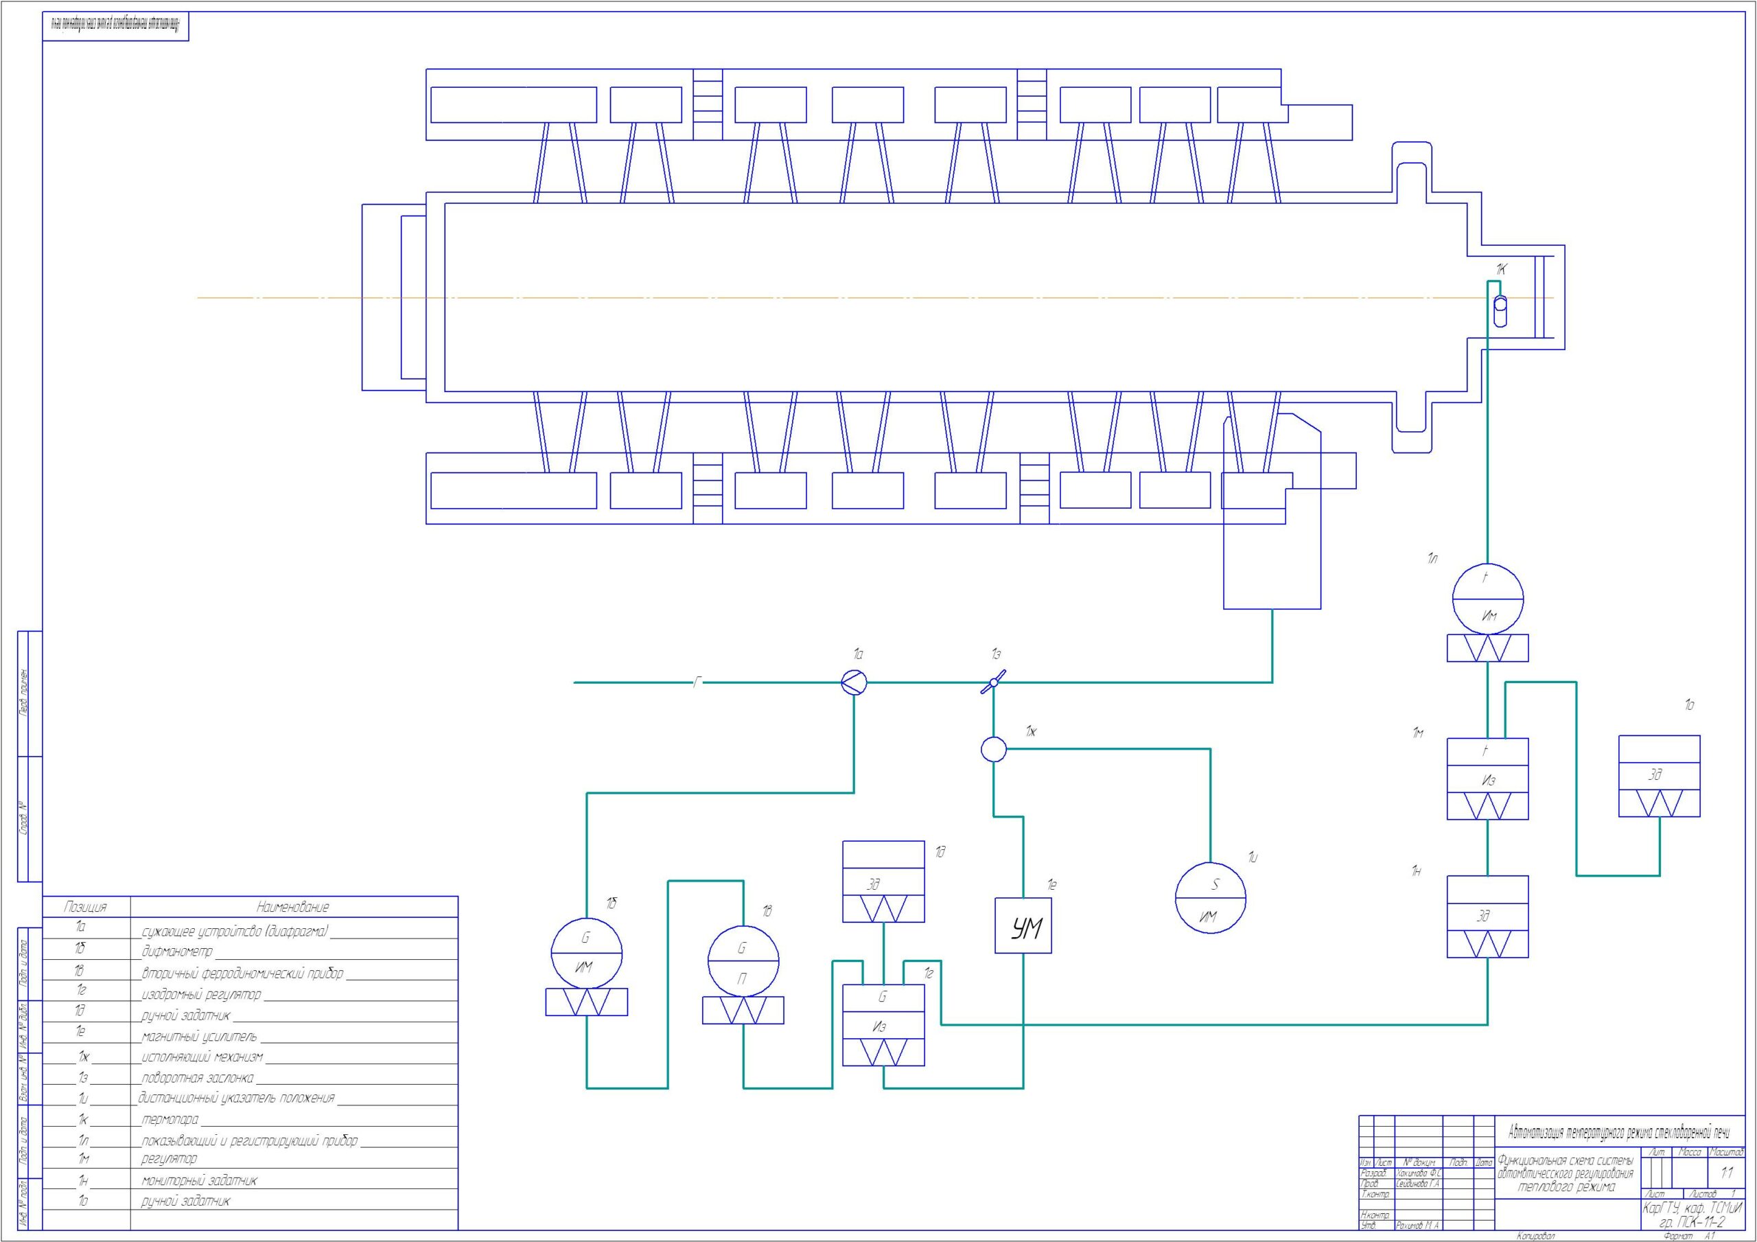Select 'Функциональная схема системы' title block text

(1564, 1161)
